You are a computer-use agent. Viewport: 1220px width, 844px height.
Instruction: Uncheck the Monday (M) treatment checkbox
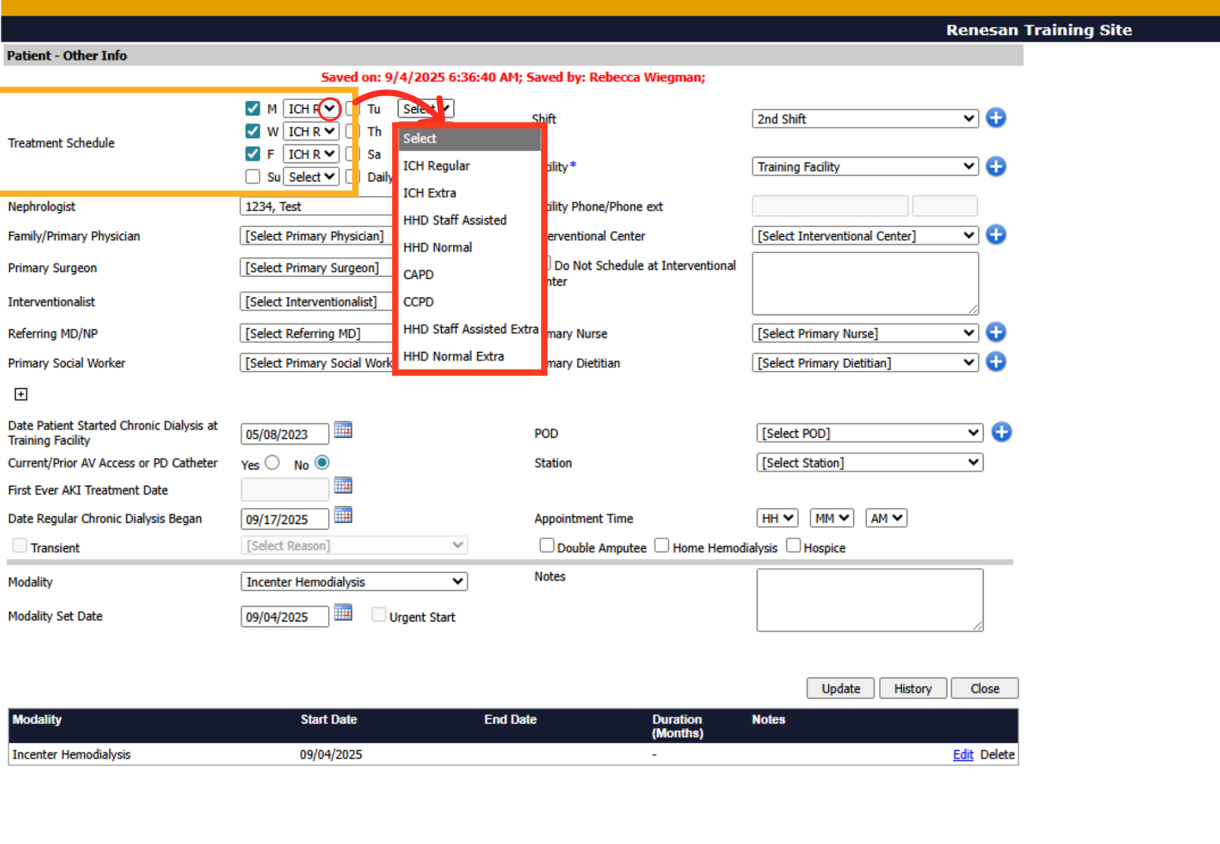coord(253,109)
